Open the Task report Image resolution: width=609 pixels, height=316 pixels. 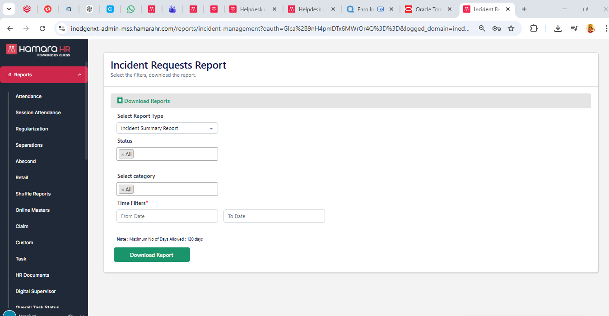coord(21,259)
